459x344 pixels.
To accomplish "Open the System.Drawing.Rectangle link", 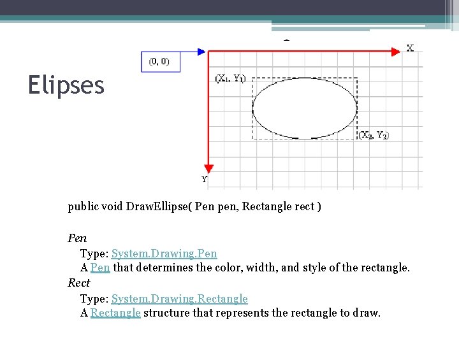I will coord(179,299).
